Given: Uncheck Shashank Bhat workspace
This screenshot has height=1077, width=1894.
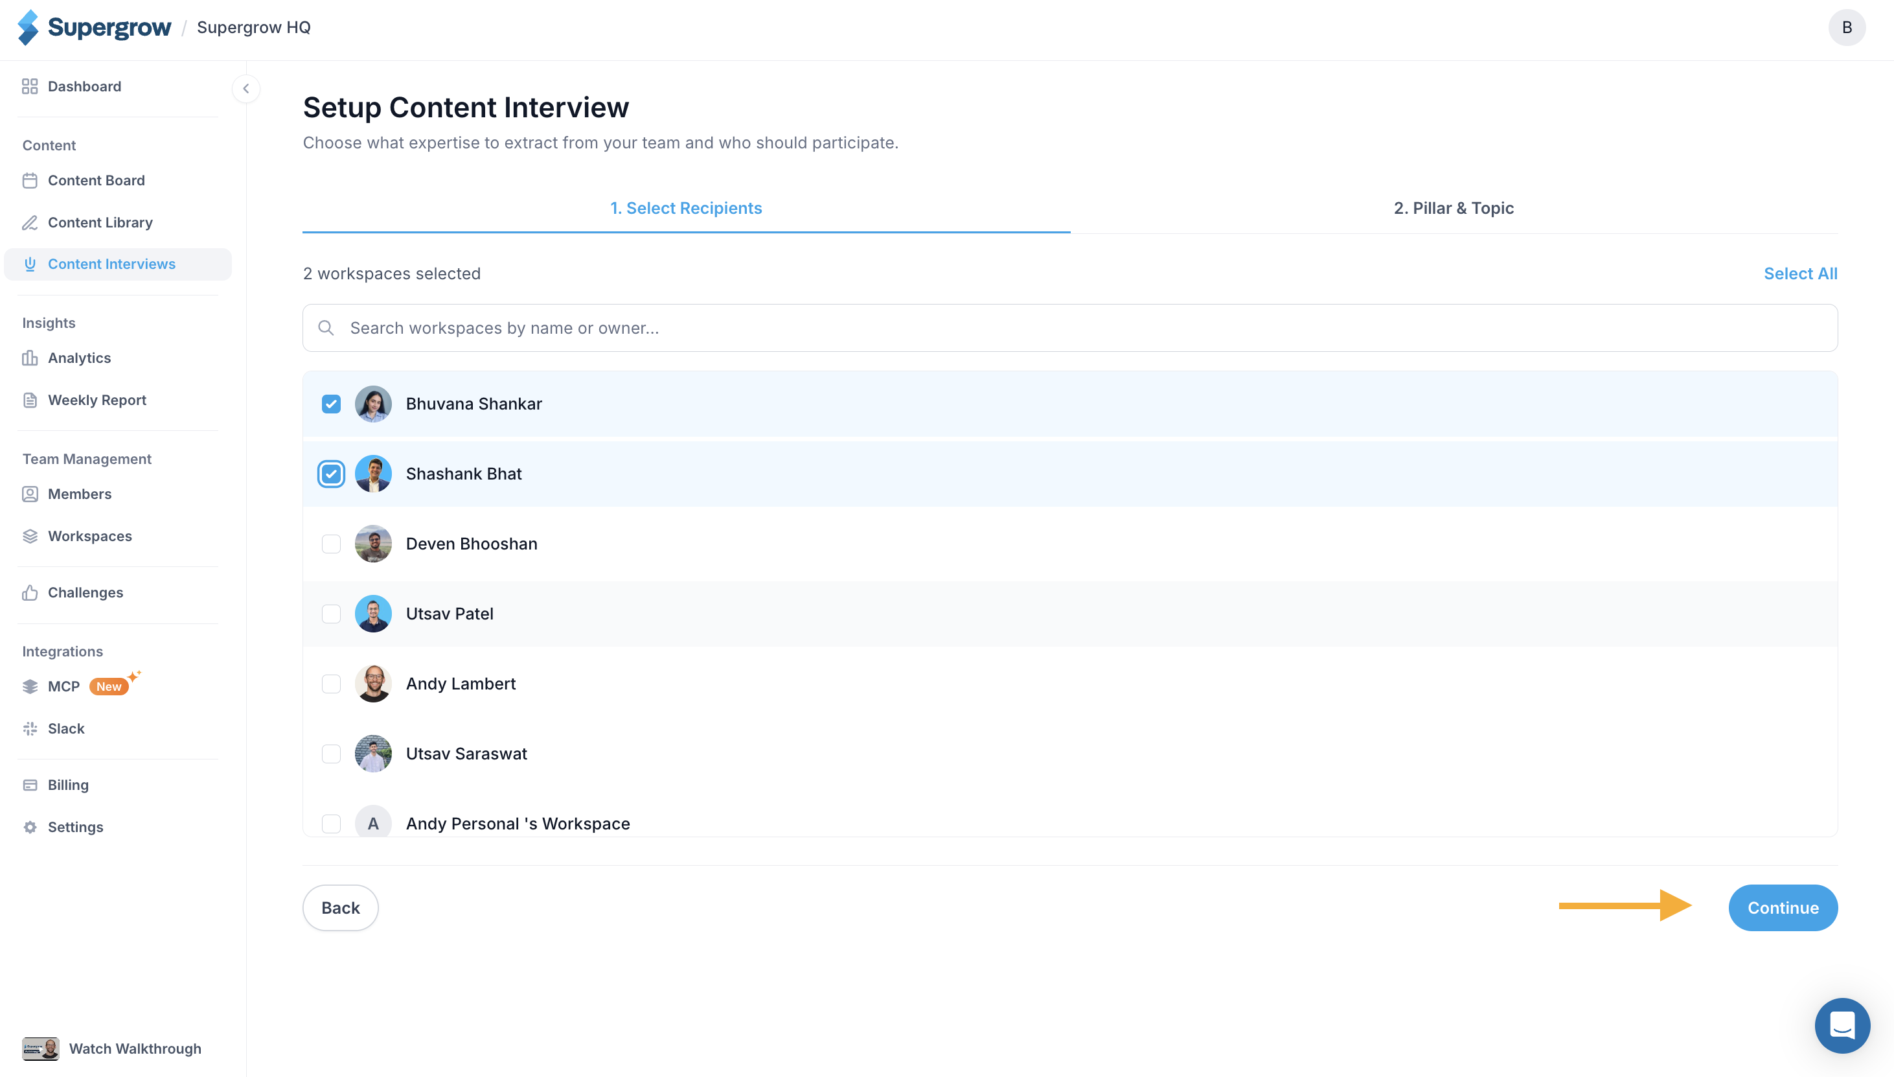Looking at the screenshot, I should click(331, 474).
